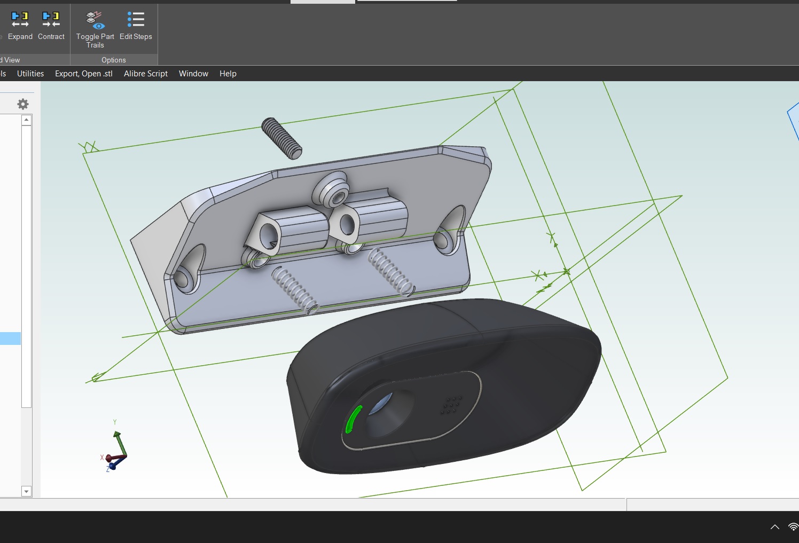Click the Expand exploded view icon
This screenshot has width=799, height=543.
click(20, 26)
